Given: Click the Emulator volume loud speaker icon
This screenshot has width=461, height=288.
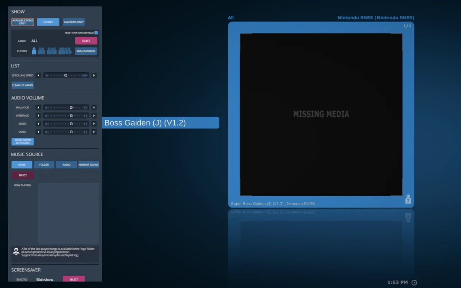Looking at the screenshot, I should [85, 108].
